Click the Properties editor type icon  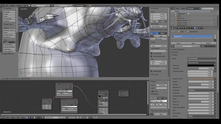[173, 28]
